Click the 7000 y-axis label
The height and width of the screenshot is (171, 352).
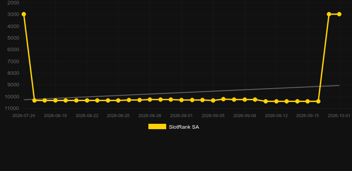13,61
